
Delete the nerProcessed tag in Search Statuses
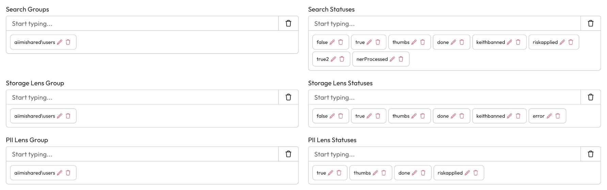point(401,59)
